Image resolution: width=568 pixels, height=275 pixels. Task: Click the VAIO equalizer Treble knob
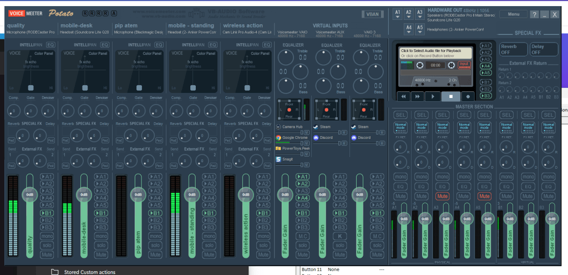[x=286, y=57]
